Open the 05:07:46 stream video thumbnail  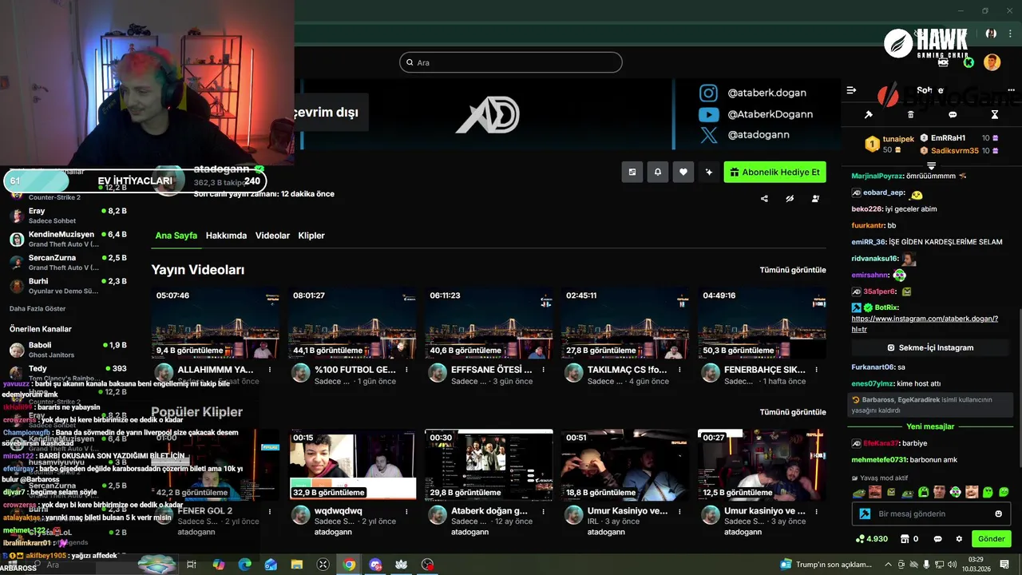click(216, 323)
